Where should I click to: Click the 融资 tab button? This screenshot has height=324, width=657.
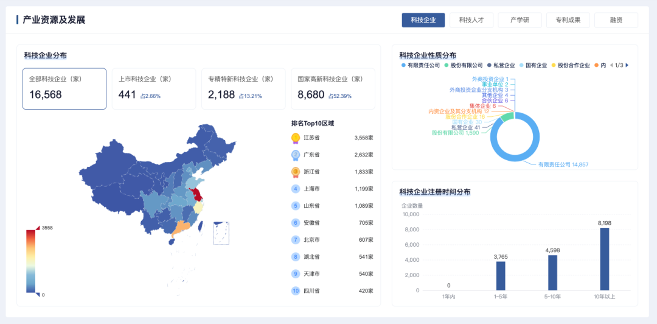click(x=616, y=20)
